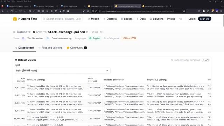Click the Log In link
This screenshot has width=224, height=126.
tap(192, 19)
